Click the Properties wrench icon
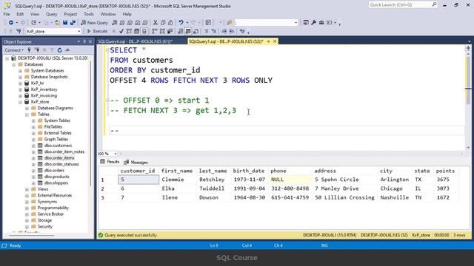Image resolution: width=474 pixels, height=266 pixels. 314,23
